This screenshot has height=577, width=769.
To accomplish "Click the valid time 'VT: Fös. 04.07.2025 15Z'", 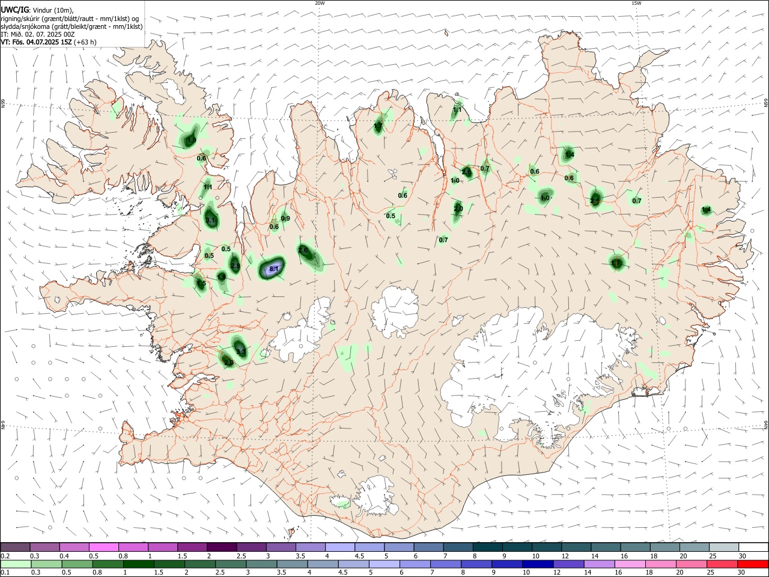I will click(37, 42).
